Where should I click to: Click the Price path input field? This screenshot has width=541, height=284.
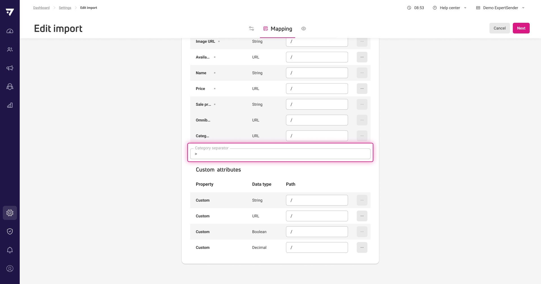tap(317, 89)
